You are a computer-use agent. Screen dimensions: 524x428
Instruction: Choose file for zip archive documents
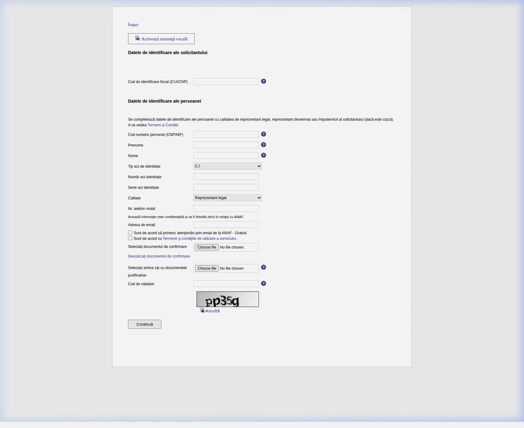pyautogui.click(x=207, y=268)
